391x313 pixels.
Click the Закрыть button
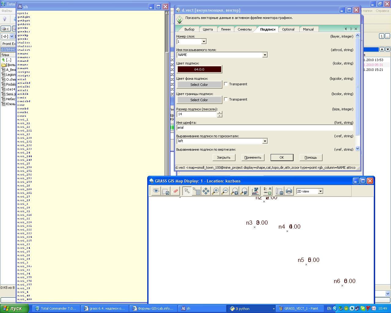[x=224, y=157]
